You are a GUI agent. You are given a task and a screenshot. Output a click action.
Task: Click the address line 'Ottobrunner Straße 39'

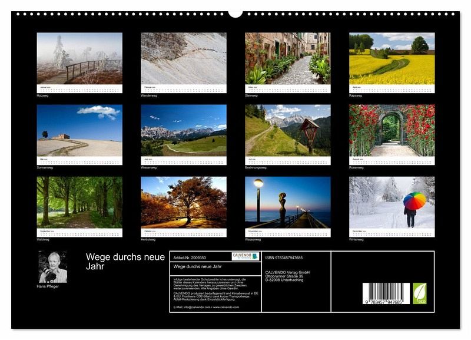coord(284,276)
